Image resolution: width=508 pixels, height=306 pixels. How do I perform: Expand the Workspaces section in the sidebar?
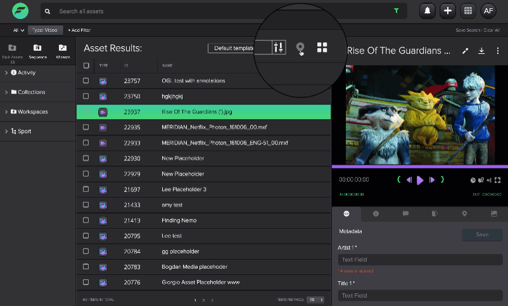(x=6, y=112)
